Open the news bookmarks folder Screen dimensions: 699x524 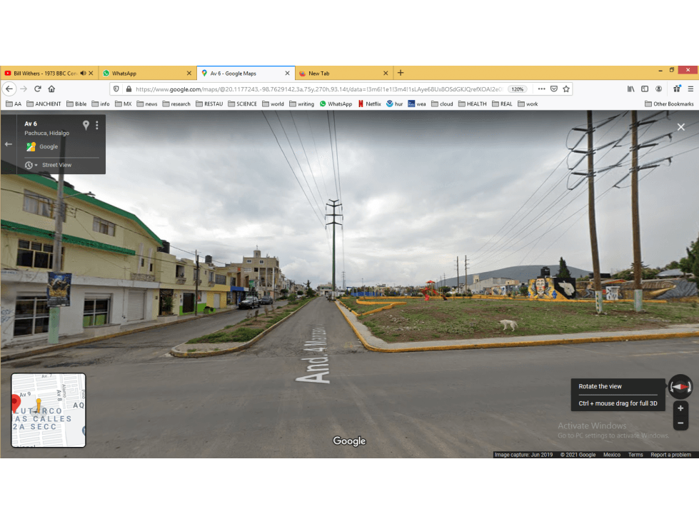click(147, 104)
